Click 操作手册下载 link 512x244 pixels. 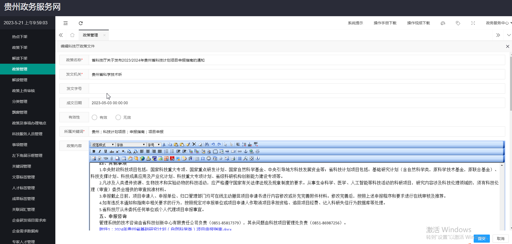pyautogui.click(x=385, y=23)
